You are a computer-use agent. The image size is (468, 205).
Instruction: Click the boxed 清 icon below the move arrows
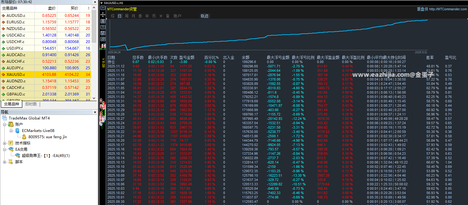pyautogui.click(x=103, y=21)
